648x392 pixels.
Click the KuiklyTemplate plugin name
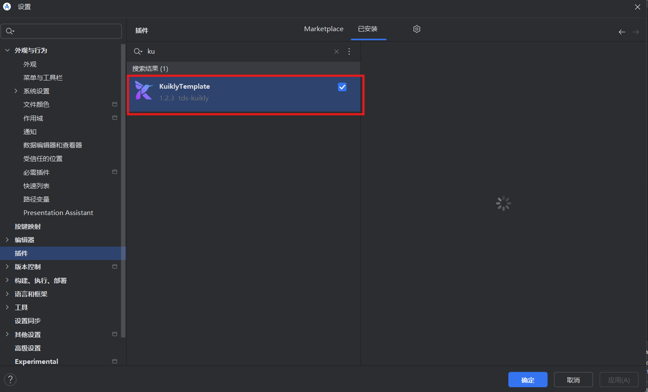[184, 87]
